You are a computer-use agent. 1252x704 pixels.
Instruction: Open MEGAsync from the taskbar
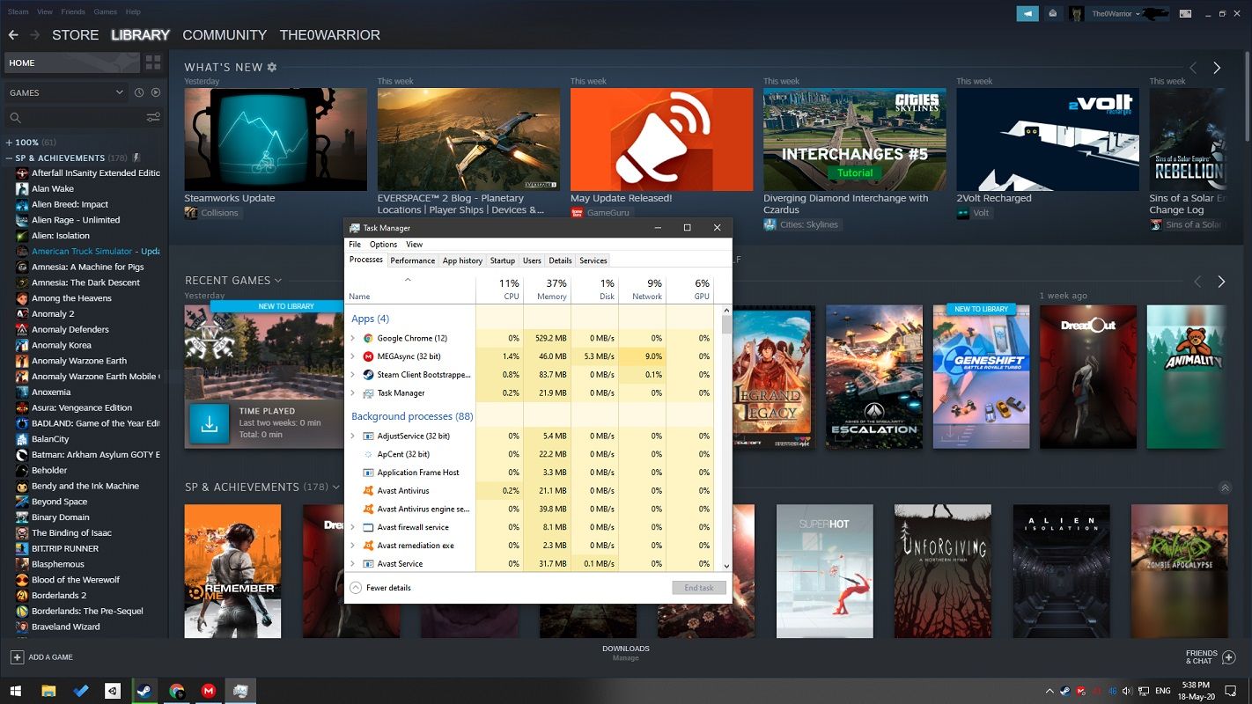click(x=209, y=692)
